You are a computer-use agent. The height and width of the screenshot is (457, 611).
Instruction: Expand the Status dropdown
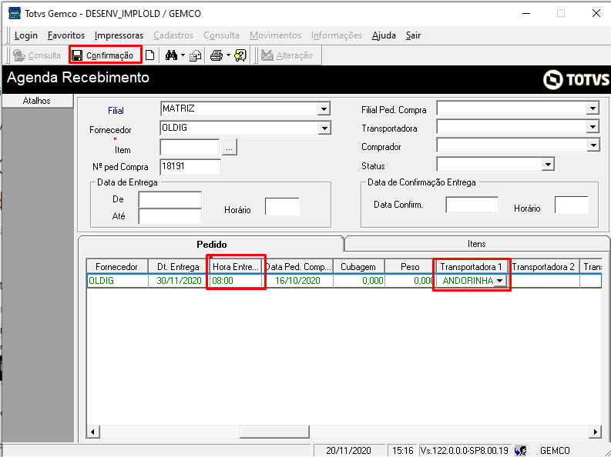[548, 164]
